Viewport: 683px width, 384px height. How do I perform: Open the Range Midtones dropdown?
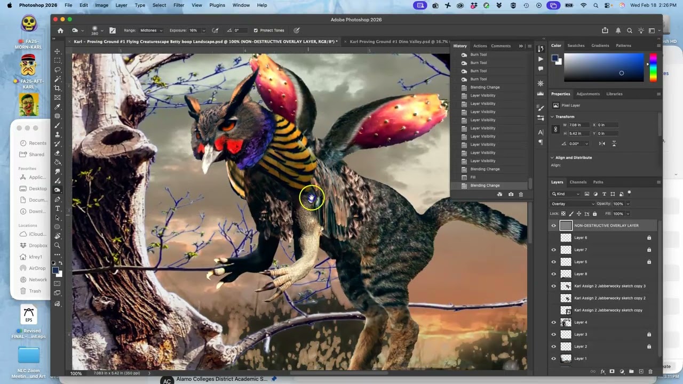(152, 30)
